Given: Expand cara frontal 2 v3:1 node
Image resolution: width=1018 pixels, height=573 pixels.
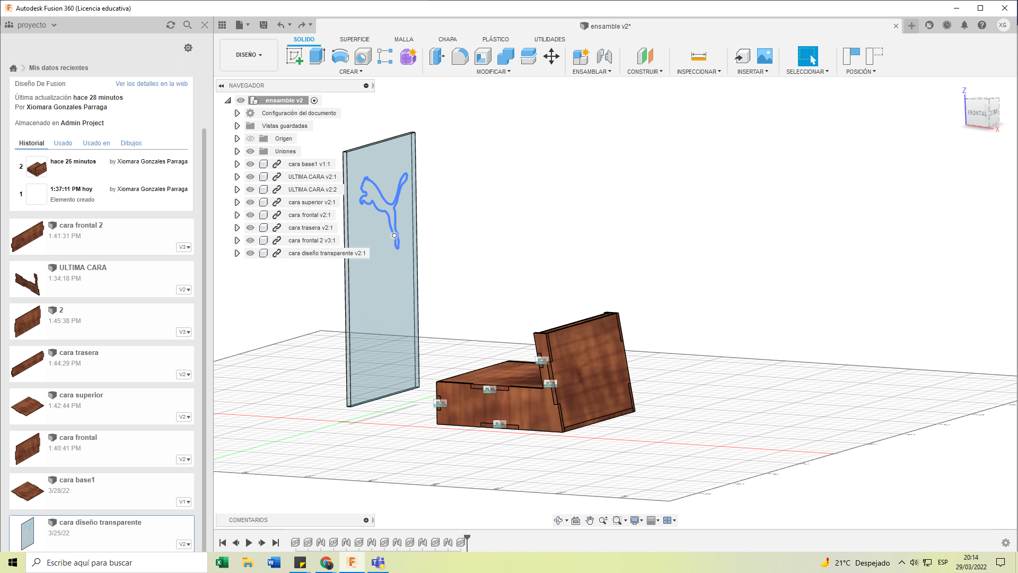Looking at the screenshot, I should pos(237,240).
